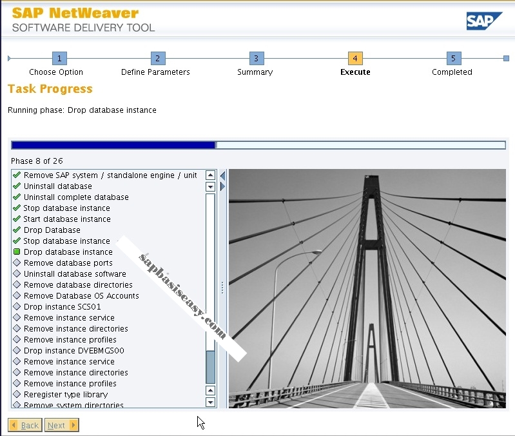515x436 pixels.
Task: Click the highlighted step 4 Execute box
Action: [x=355, y=59]
